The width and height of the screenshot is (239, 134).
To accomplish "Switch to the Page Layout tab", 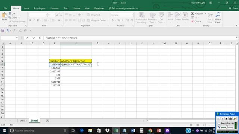I will (x=40, y=8).
